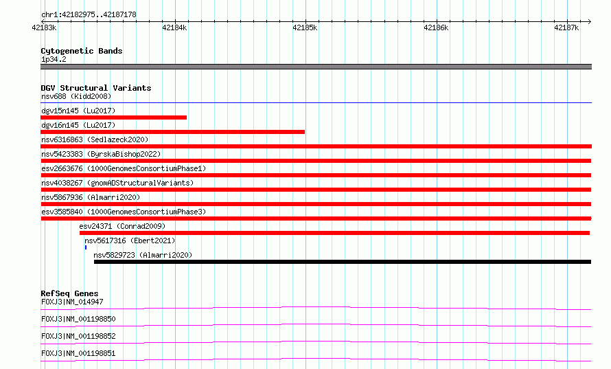Click the right arrow at ruler end
This screenshot has width=611, height=369.
pyautogui.click(x=589, y=21)
